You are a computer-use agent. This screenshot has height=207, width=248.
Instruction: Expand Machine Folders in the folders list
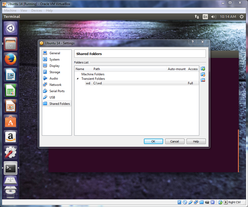(x=93, y=74)
